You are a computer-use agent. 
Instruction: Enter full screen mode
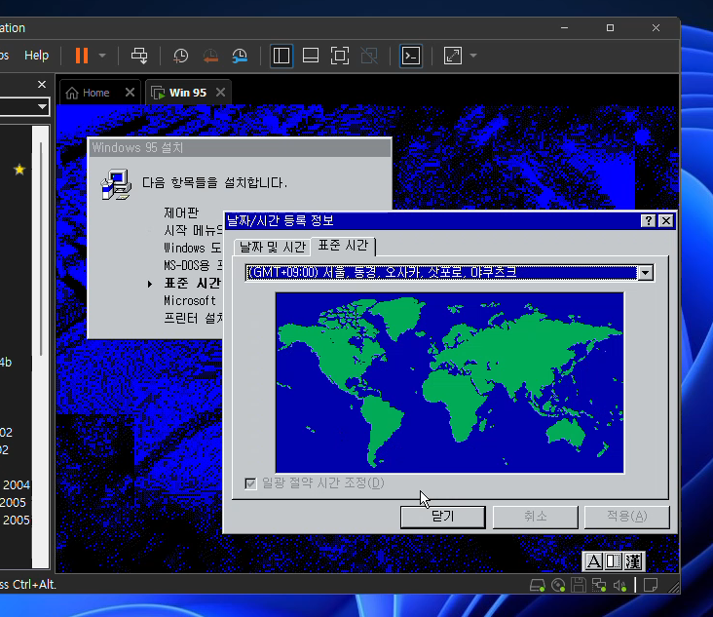click(x=340, y=56)
